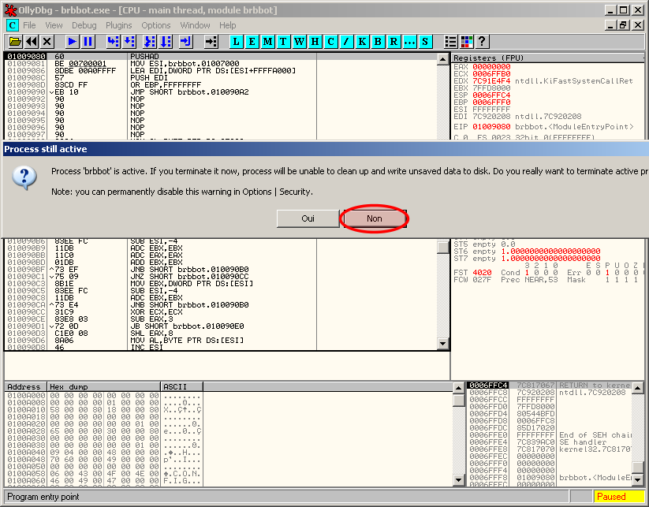Open the Options menu
649x507 pixels.
click(x=156, y=25)
